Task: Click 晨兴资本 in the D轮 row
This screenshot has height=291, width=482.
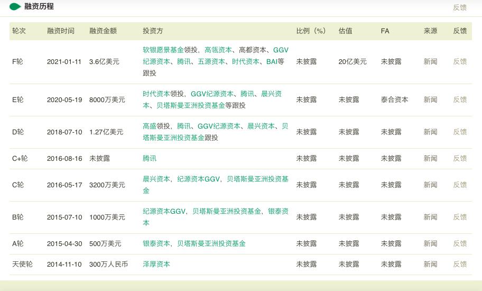Action: point(261,126)
